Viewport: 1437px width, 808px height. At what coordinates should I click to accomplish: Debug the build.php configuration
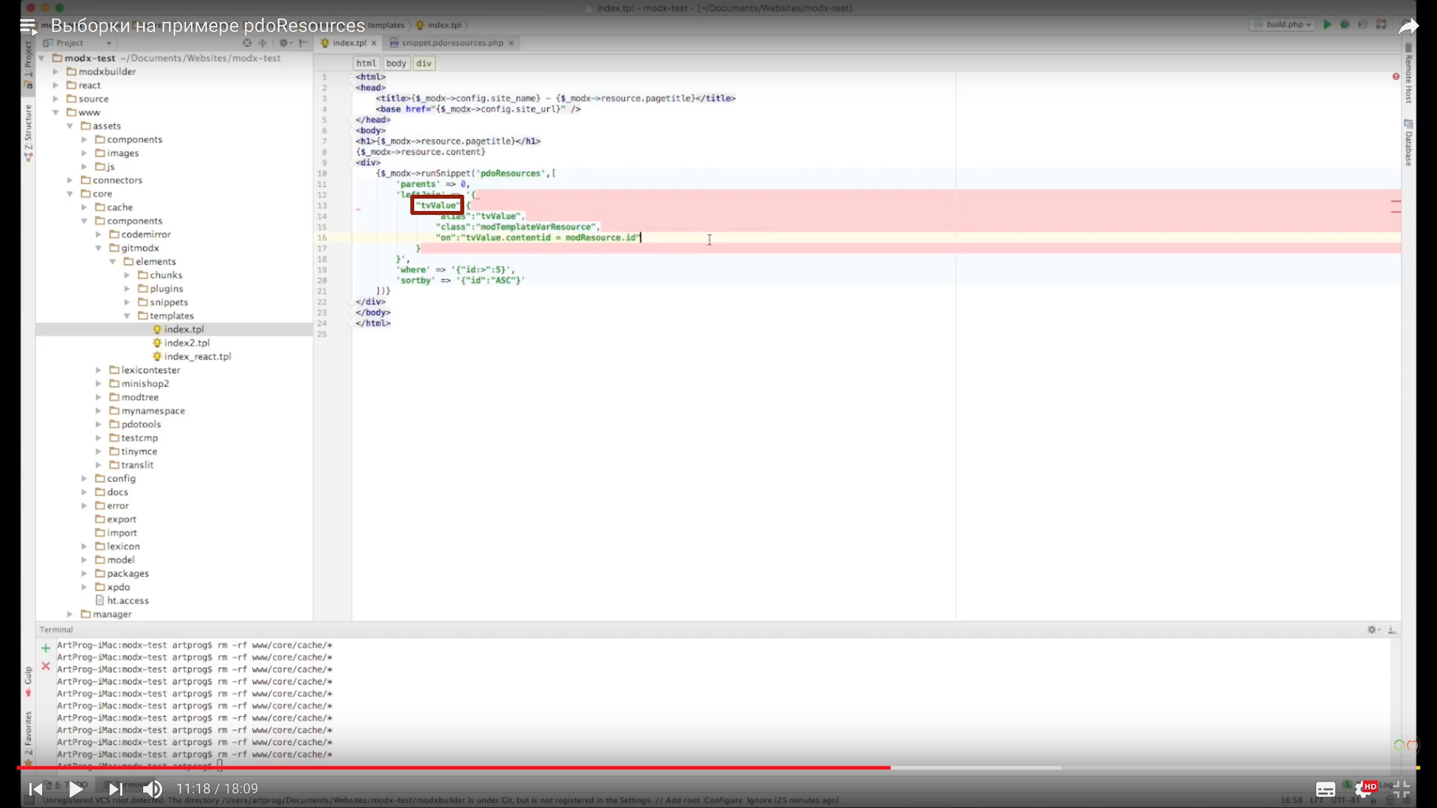[1345, 25]
